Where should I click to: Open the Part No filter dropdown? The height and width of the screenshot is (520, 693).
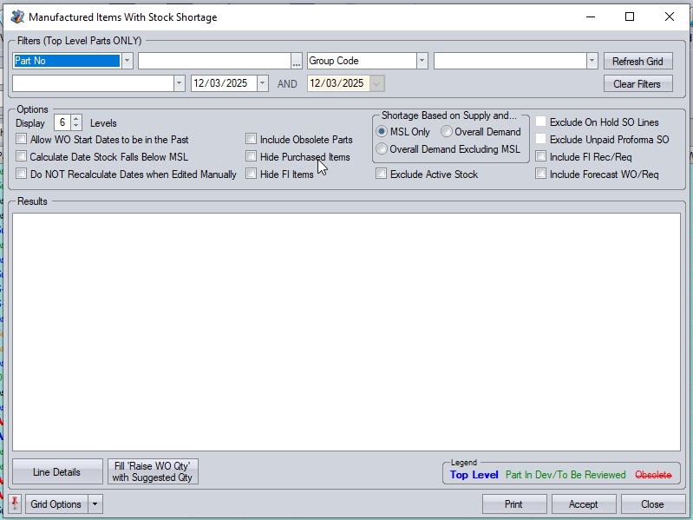pos(127,61)
